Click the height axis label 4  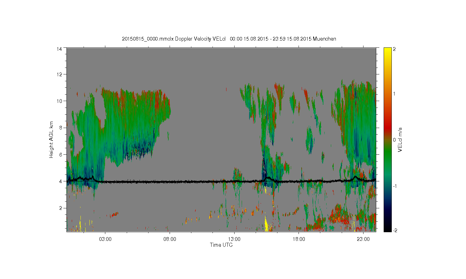click(x=61, y=181)
